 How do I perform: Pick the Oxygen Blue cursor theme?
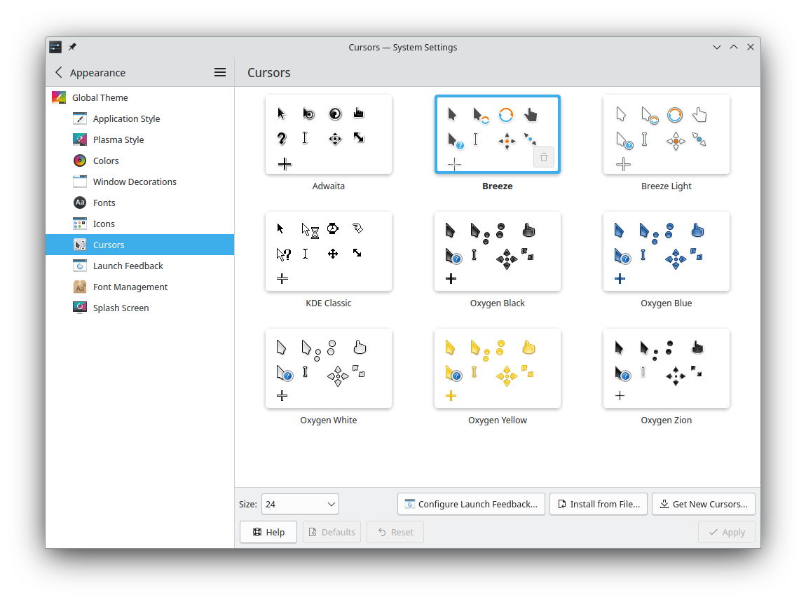click(x=667, y=252)
